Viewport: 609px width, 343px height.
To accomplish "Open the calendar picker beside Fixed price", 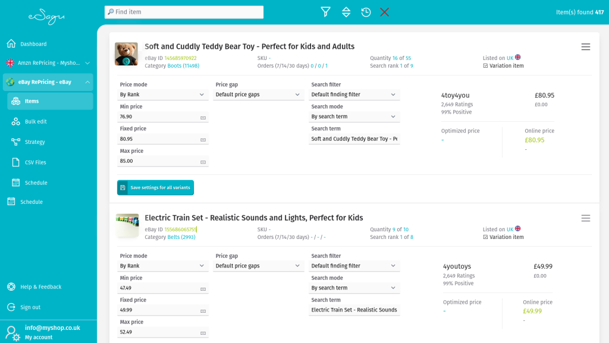I will 202,139.
